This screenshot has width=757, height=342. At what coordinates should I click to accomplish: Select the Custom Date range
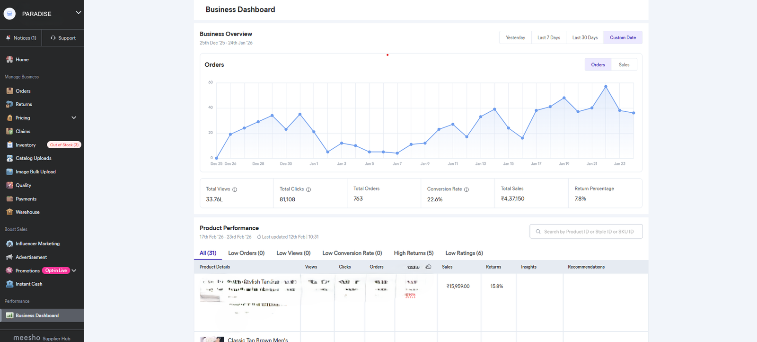pyautogui.click(x=623, y=37)
